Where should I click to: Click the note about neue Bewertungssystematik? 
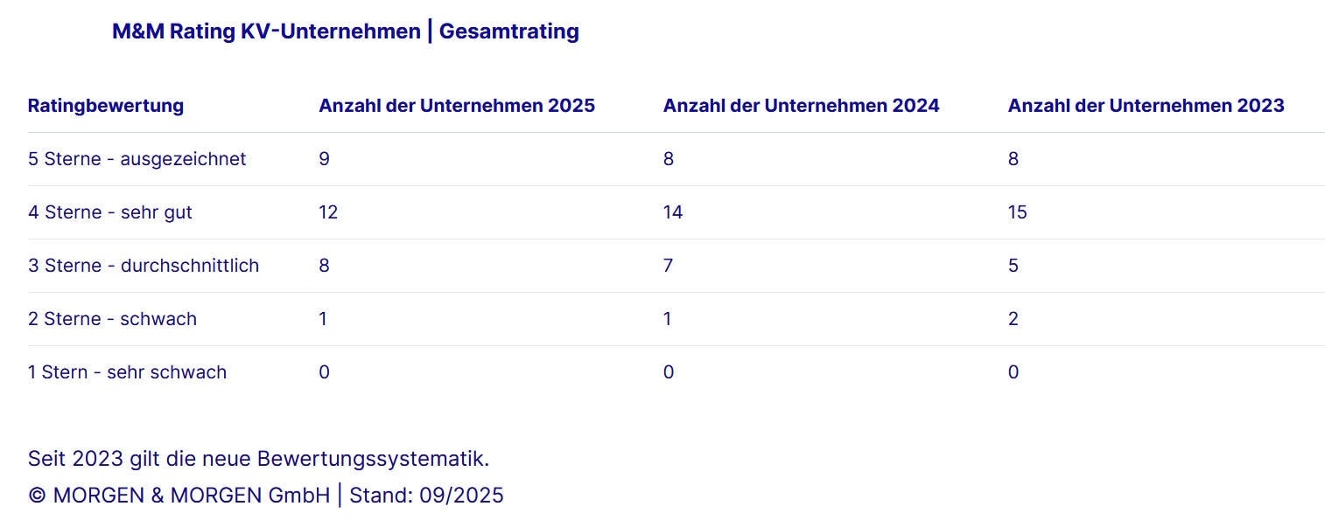click(x=258, y=459)
